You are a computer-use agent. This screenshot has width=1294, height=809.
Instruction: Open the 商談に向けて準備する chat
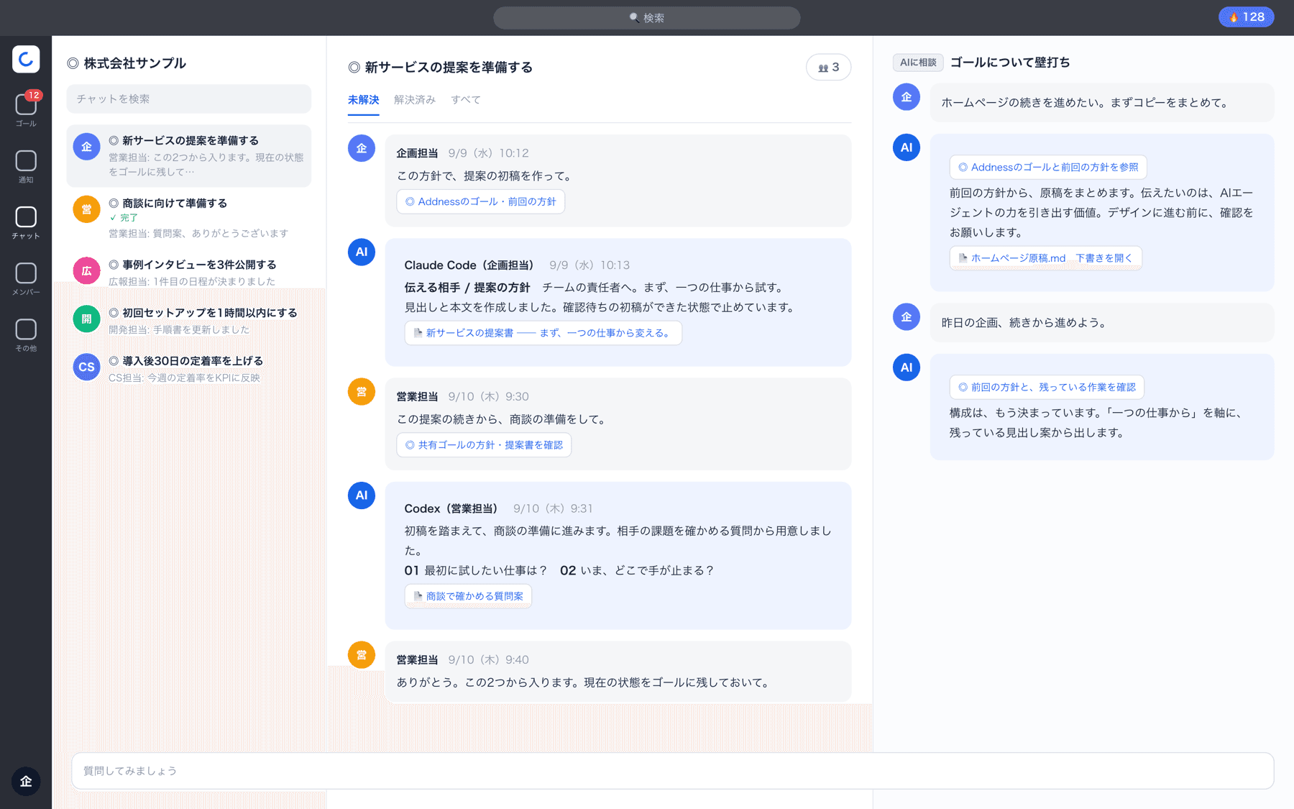pos(189,217)
